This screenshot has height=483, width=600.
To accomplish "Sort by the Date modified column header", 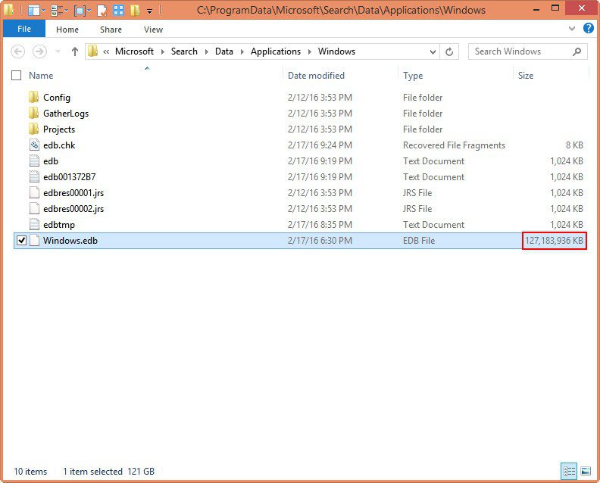I will click(x=316, y=76).
